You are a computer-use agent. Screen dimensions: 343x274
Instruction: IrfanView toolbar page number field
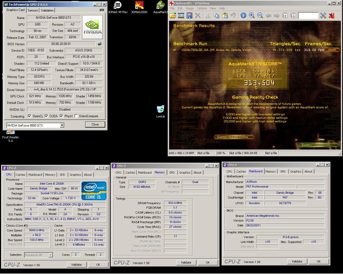click(308, 16)
